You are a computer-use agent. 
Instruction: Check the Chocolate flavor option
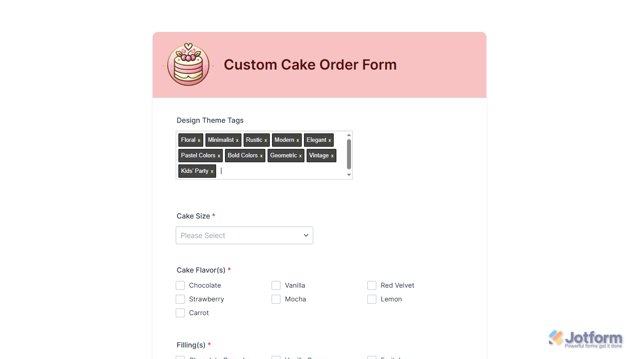tap(180, 285)
